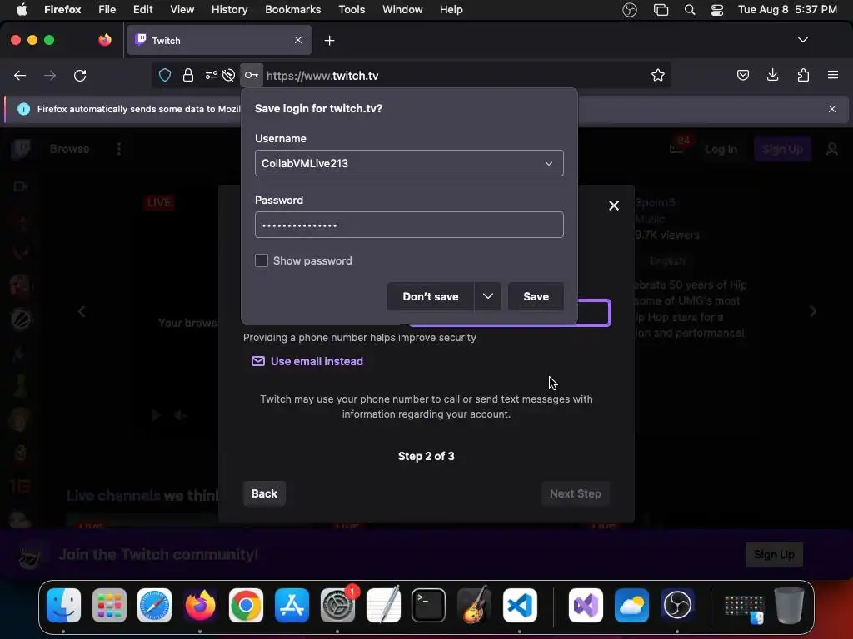Open the History menu

pyautogui.click(x=229, y=9)
